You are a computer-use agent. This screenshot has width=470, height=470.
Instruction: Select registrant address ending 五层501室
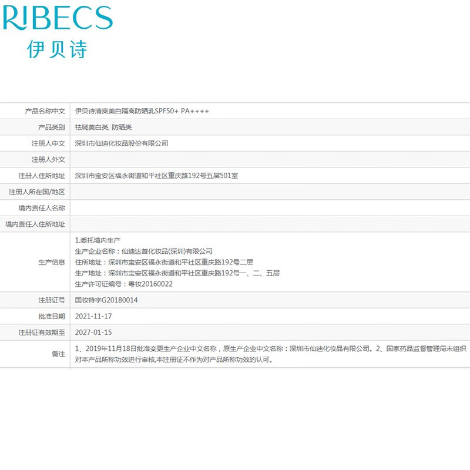[156, 176]
